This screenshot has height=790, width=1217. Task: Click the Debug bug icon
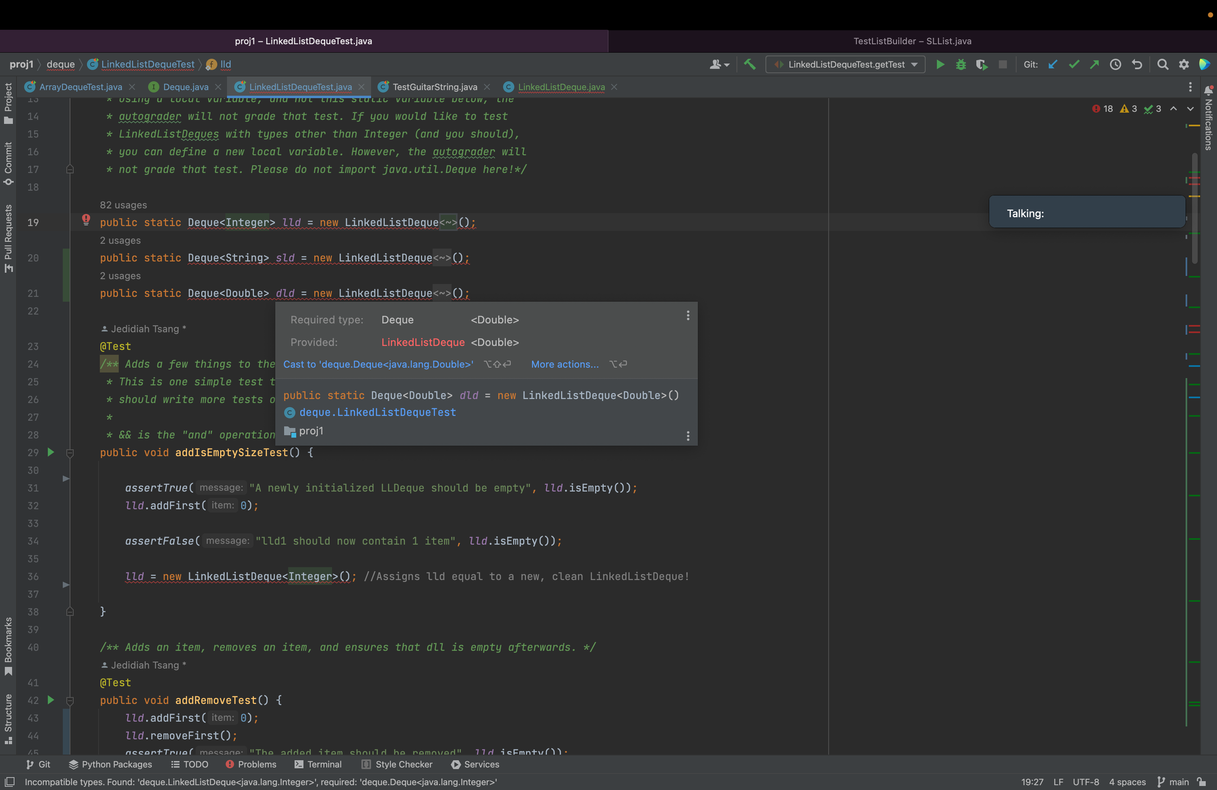click(961, 64)
